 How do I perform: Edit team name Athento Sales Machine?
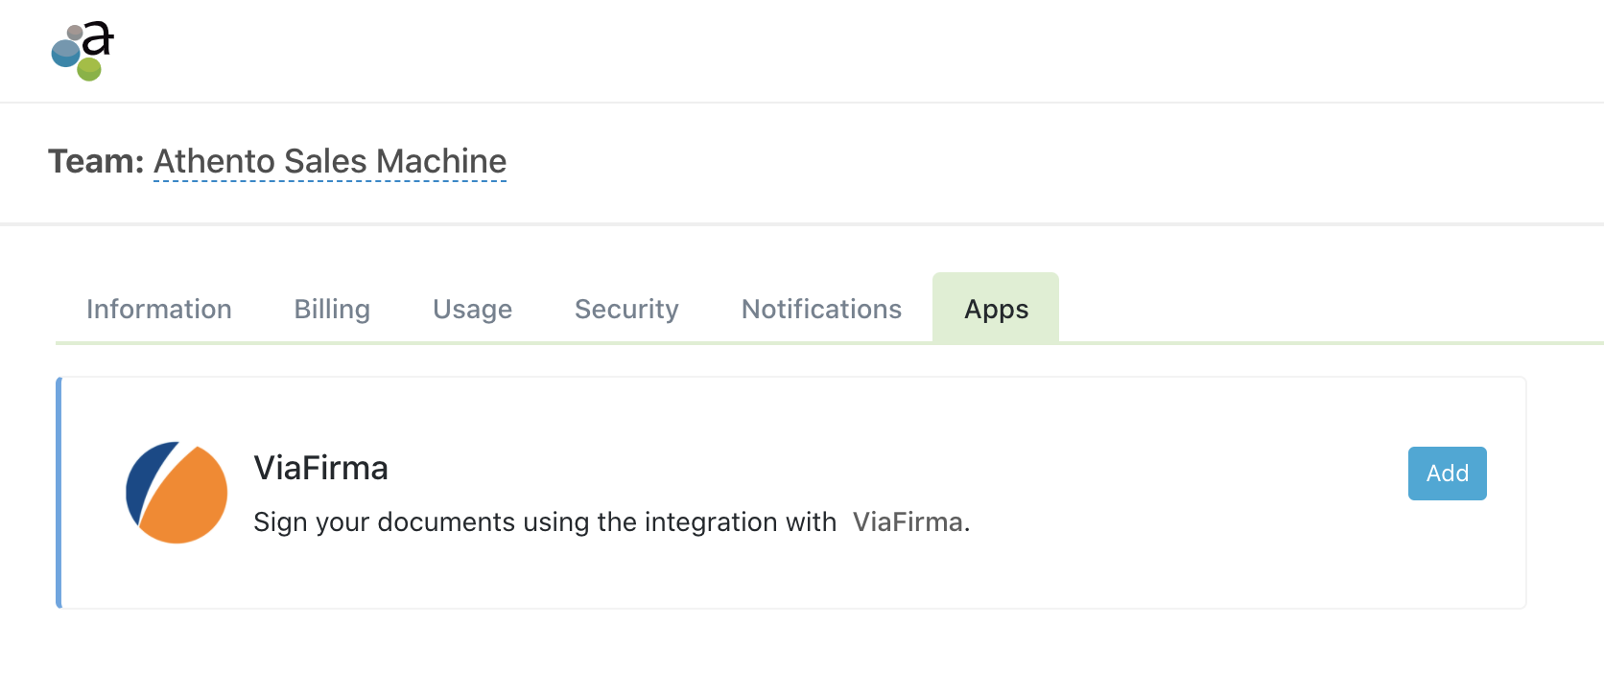click(330, 161)
